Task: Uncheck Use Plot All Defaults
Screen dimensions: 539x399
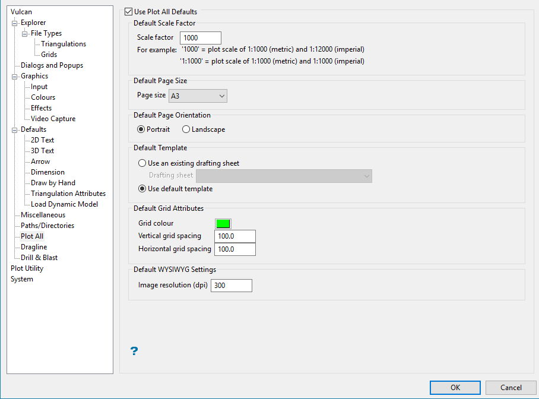Action: pos(129,12)
